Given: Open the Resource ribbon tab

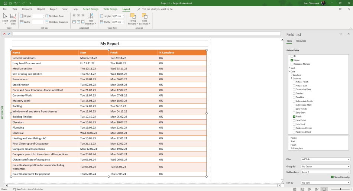Looking at the screenshot, I should 27,9.
